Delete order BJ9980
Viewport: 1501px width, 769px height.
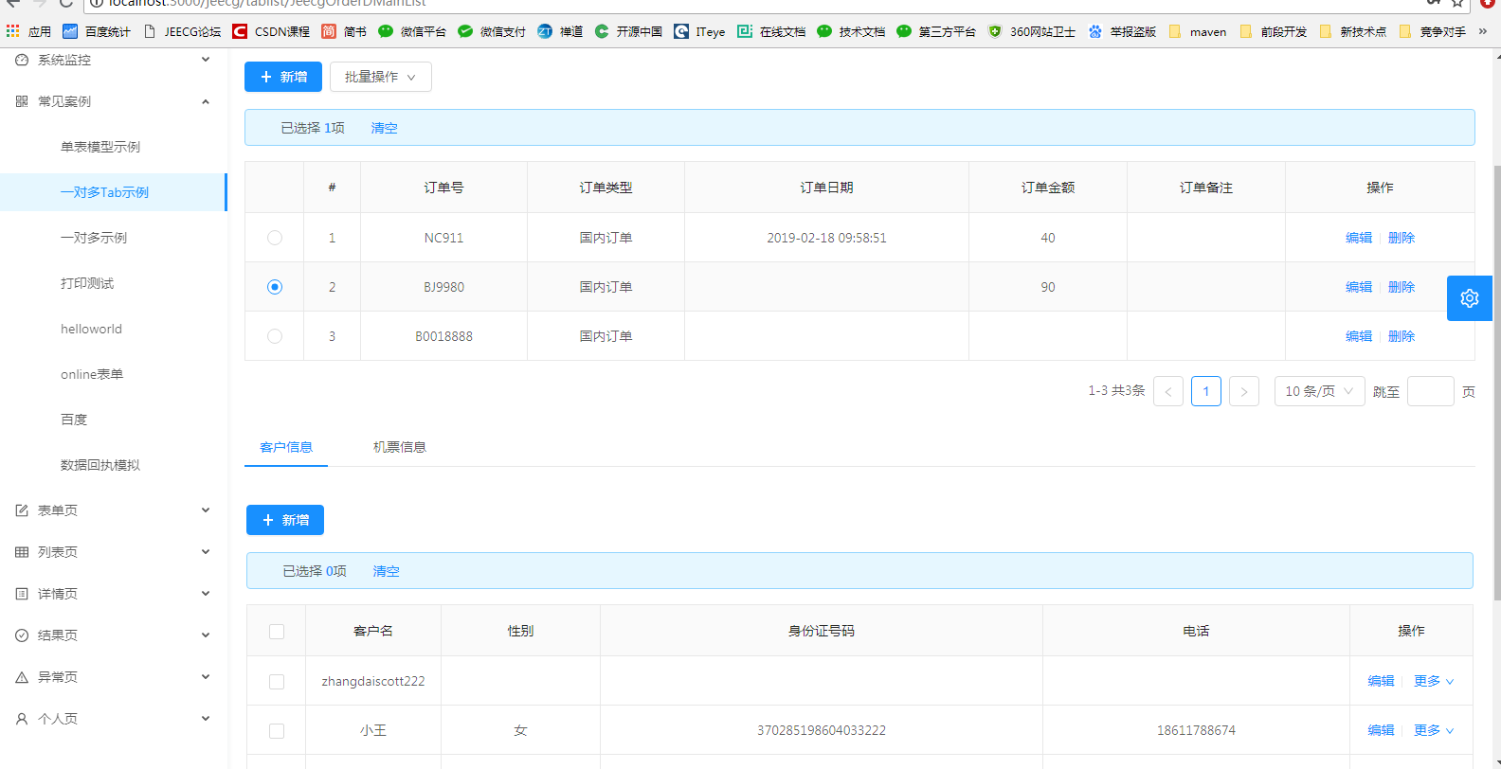pyautogui.click(x=1402, y=287)
